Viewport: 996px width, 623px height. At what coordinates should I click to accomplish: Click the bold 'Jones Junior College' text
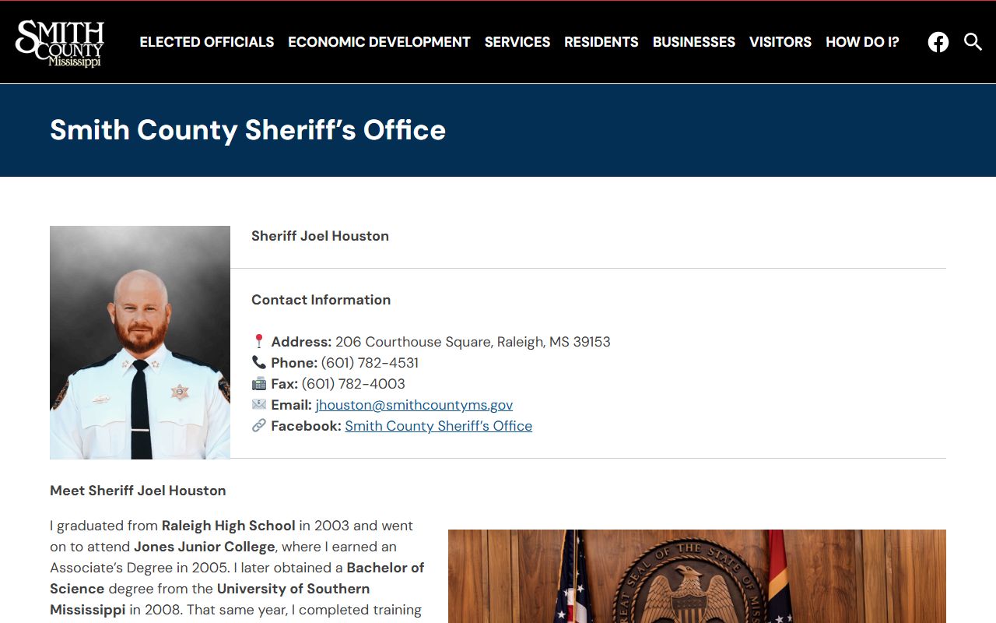(x=205, y=547)
